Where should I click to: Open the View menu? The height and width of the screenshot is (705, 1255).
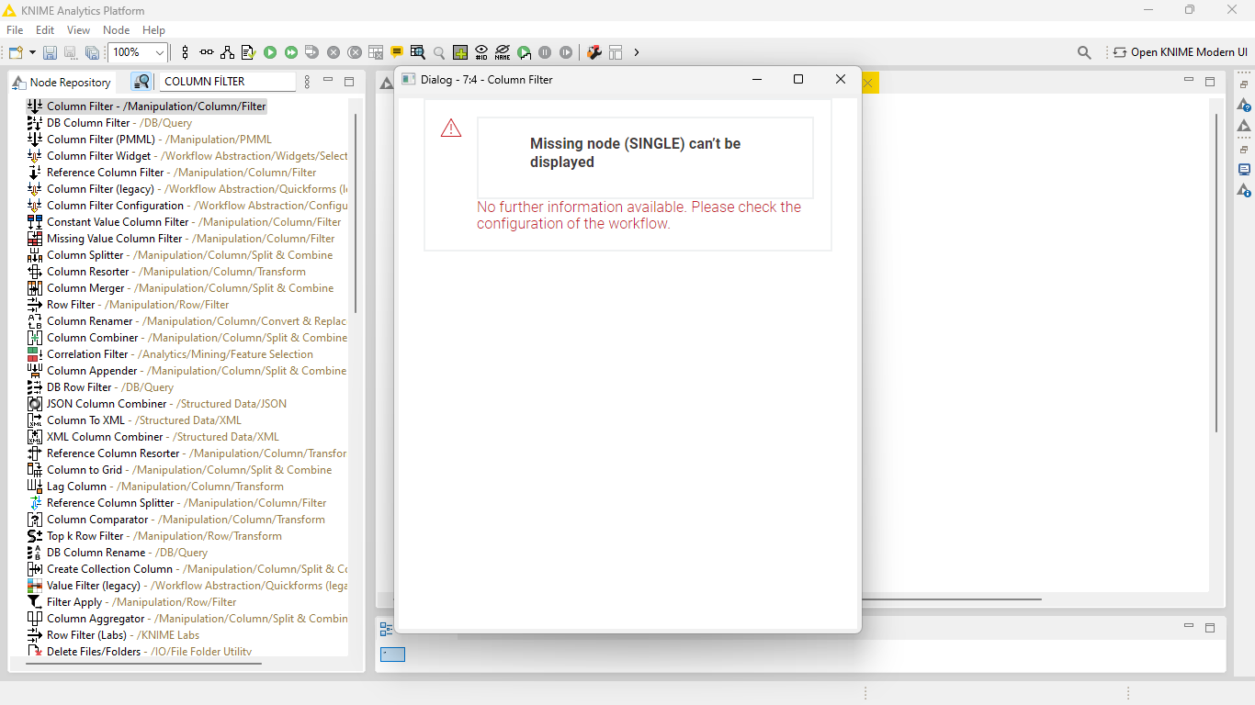(x=79, y=30)
